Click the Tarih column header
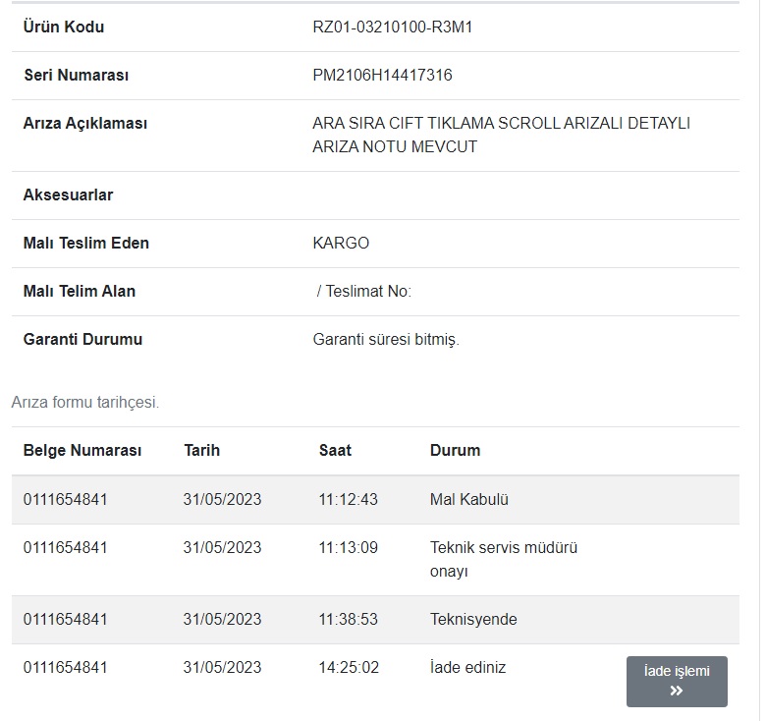The image size is (766, 721). click(x=201, y=450)
